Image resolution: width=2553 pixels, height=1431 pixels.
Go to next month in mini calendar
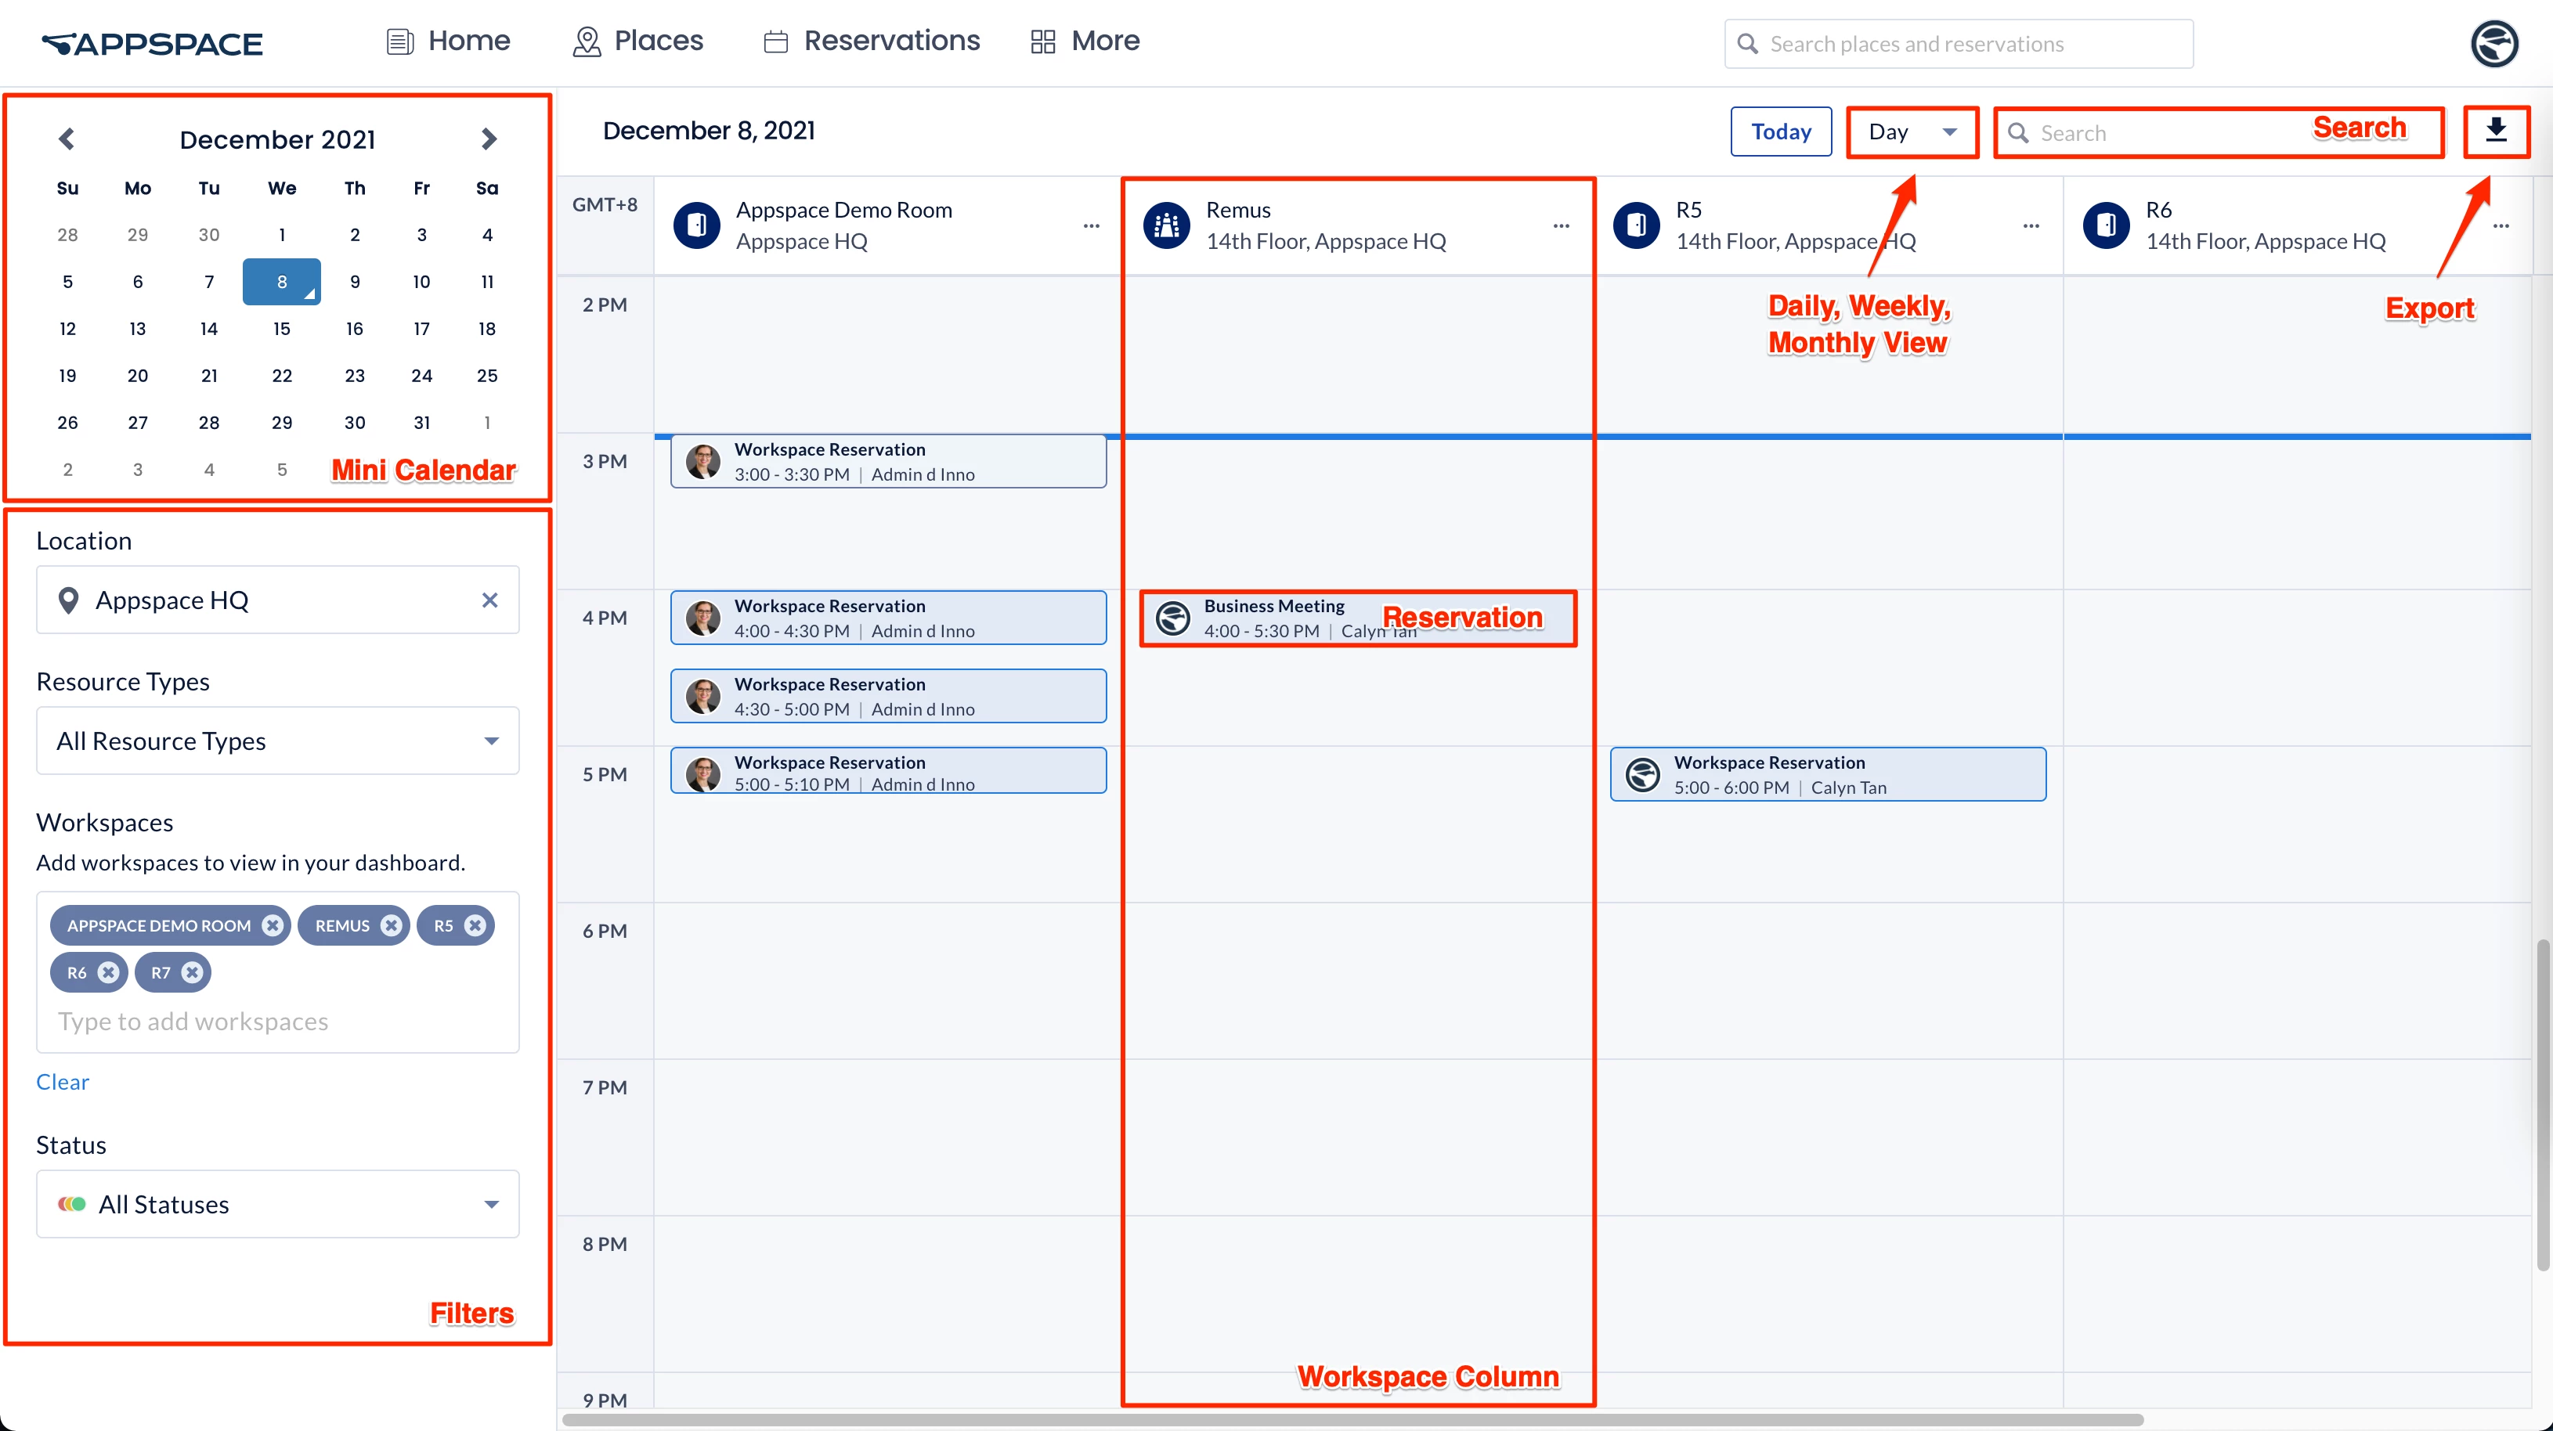click(488, 139)
